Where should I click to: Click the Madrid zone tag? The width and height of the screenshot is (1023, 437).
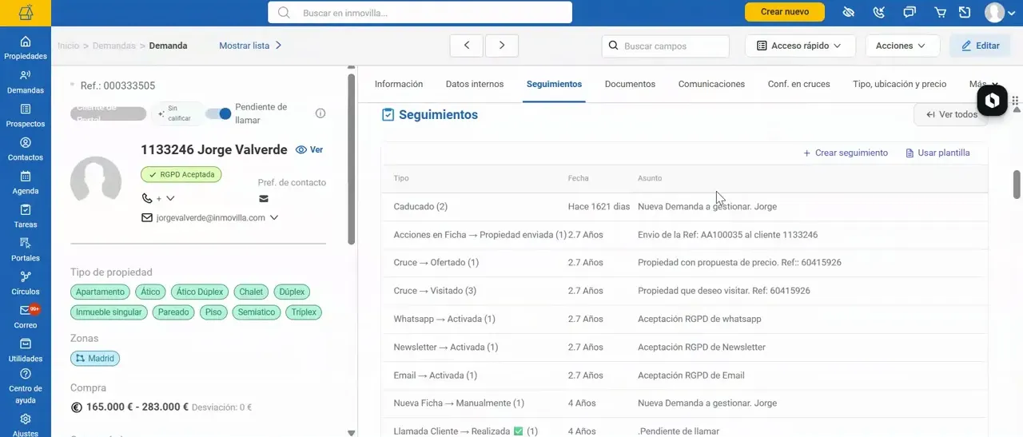[94, 358]
